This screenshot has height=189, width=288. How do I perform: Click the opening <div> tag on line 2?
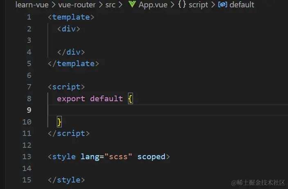click(69, 29)
